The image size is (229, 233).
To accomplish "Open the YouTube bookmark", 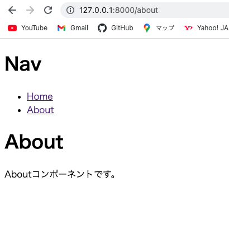I will 27,28.
